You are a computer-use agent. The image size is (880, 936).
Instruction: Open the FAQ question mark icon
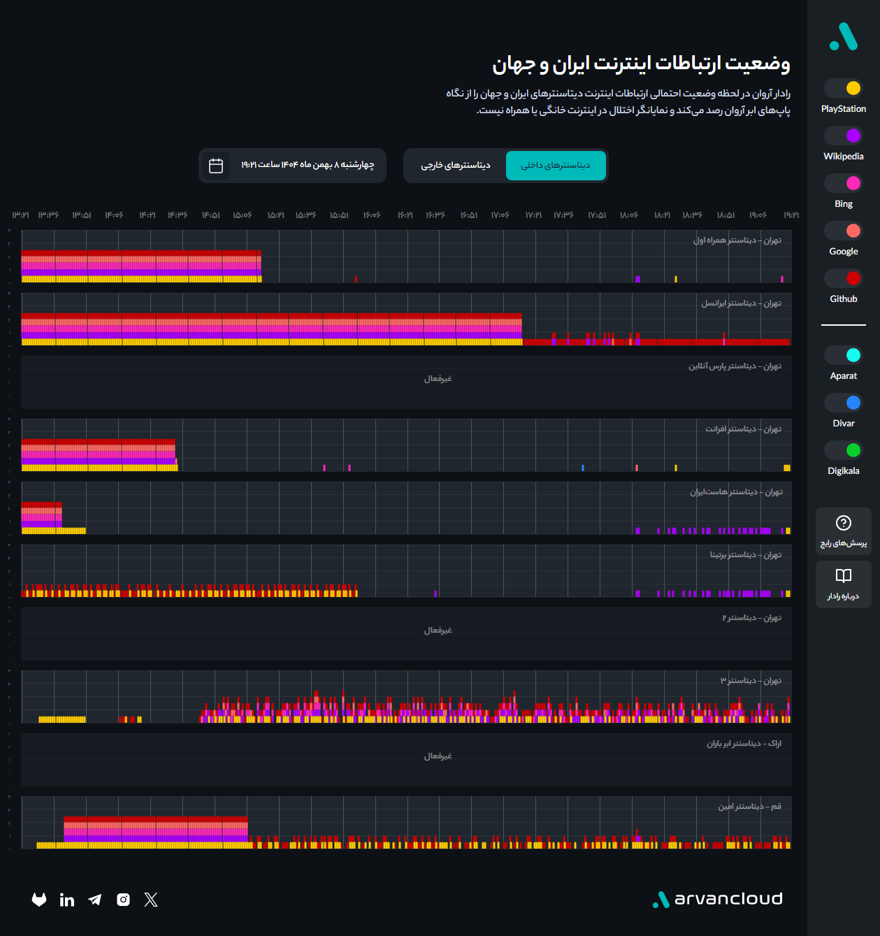click(x=843, y=523)
